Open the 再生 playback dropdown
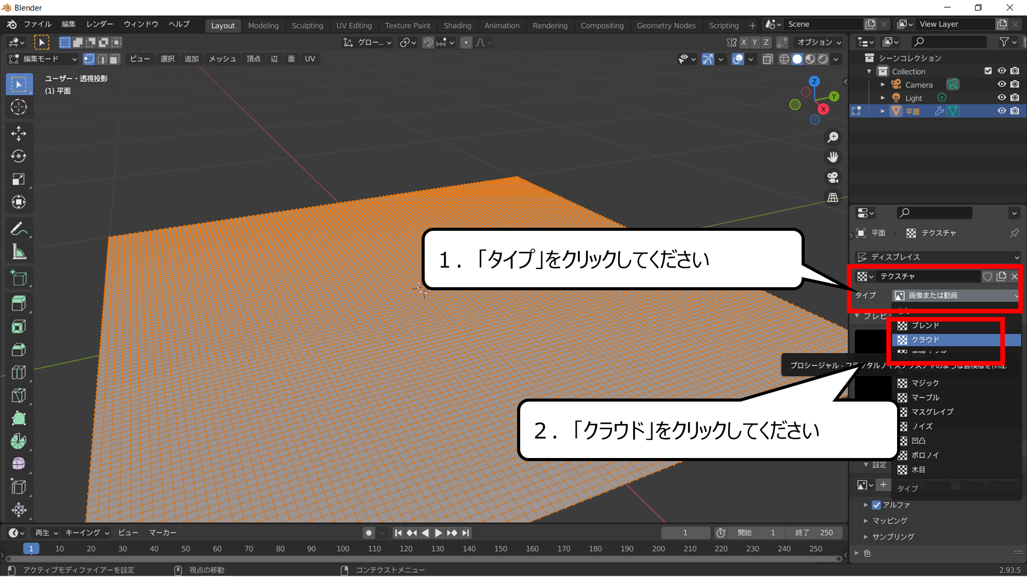The image size is (1027, 577). pyautogui.click(x=46, y=533)
